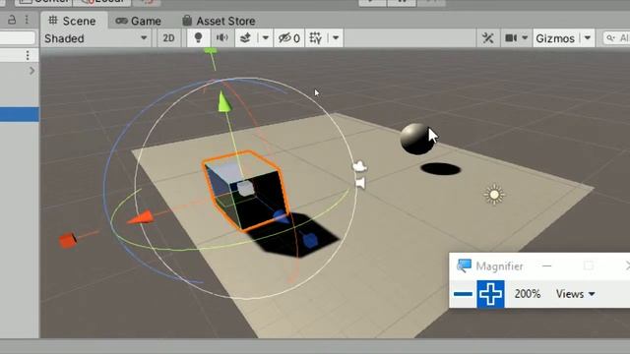Click the 200% zoom level text
This screenshot has height=354, width=630.
(x=528, y=294)
